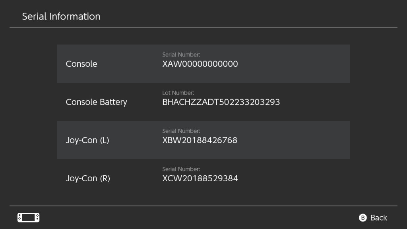
Task: Click Serial Number caption above XBW20188426768
Action: pos(181,131)
